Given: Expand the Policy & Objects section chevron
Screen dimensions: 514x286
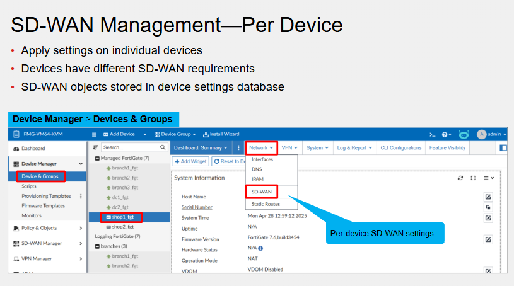Looking at the screenshot, I should (x=81, y=228).
